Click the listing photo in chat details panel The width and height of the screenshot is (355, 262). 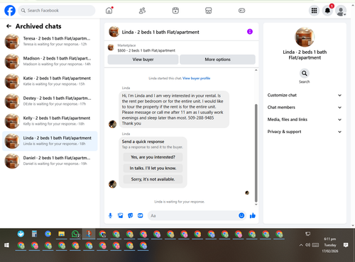point(305,37)
